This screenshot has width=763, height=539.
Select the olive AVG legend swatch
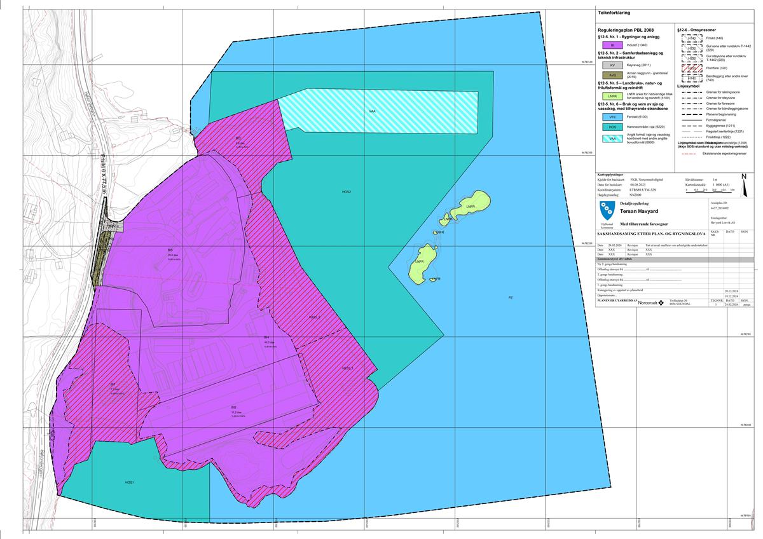click(612, 75)
